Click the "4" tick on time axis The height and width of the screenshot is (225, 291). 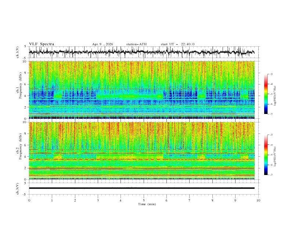click(121, 200)
